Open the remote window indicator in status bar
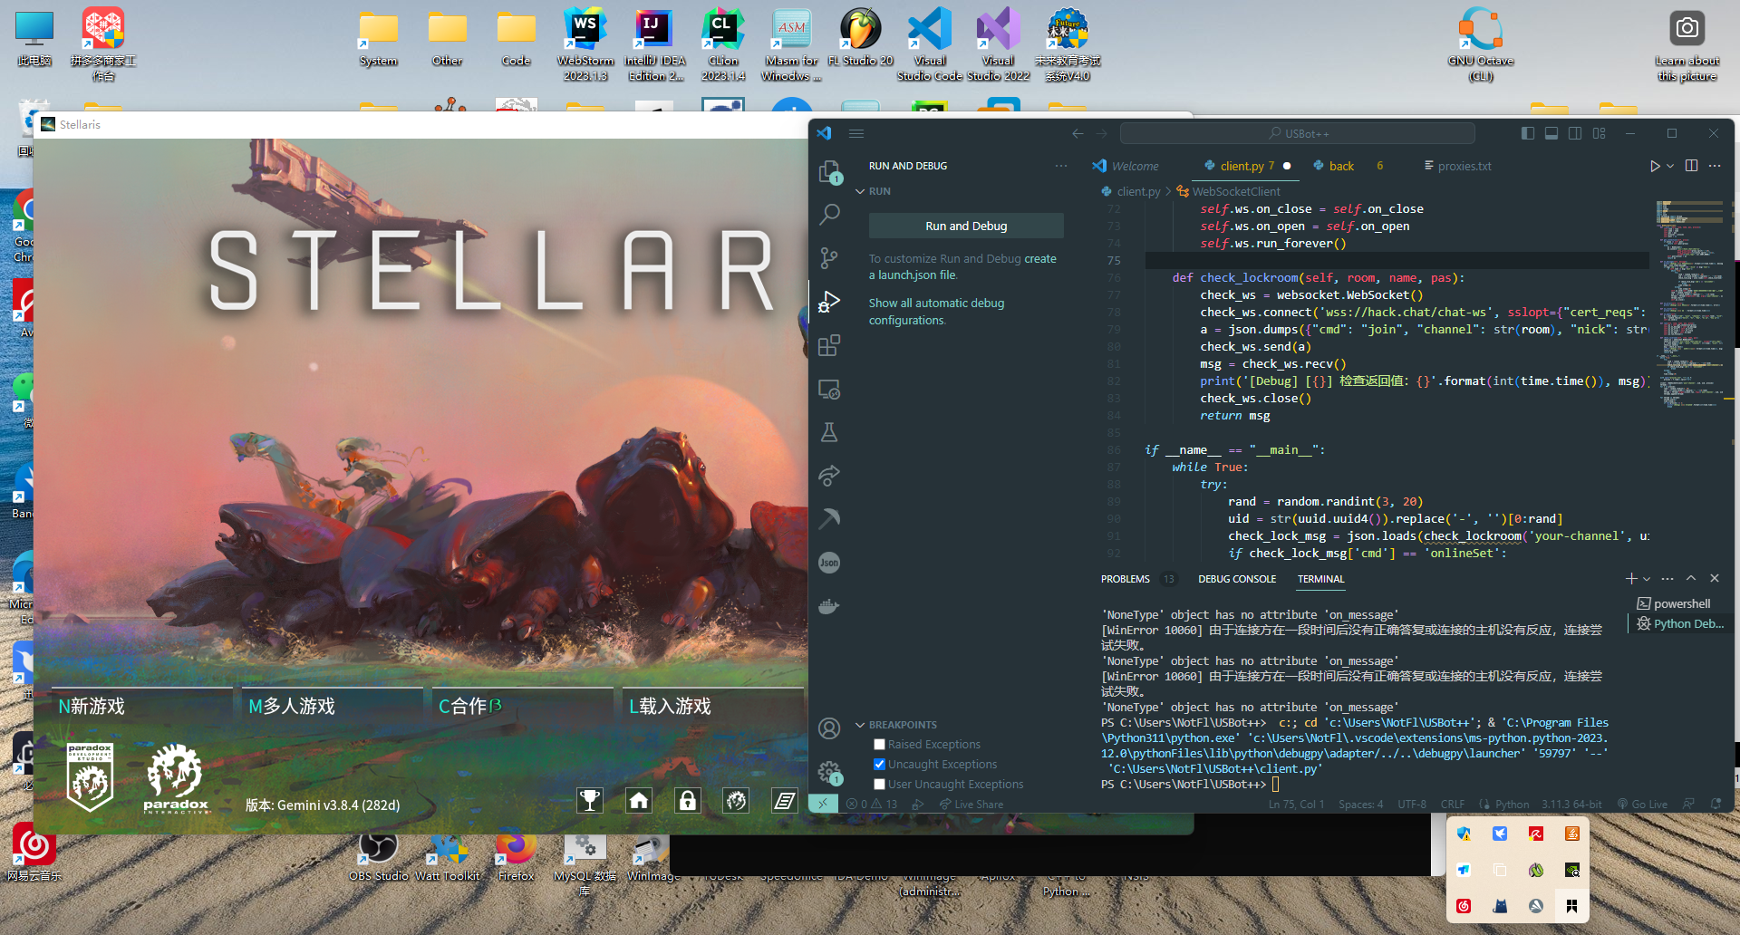1740x935 pixels. point(823,804)
